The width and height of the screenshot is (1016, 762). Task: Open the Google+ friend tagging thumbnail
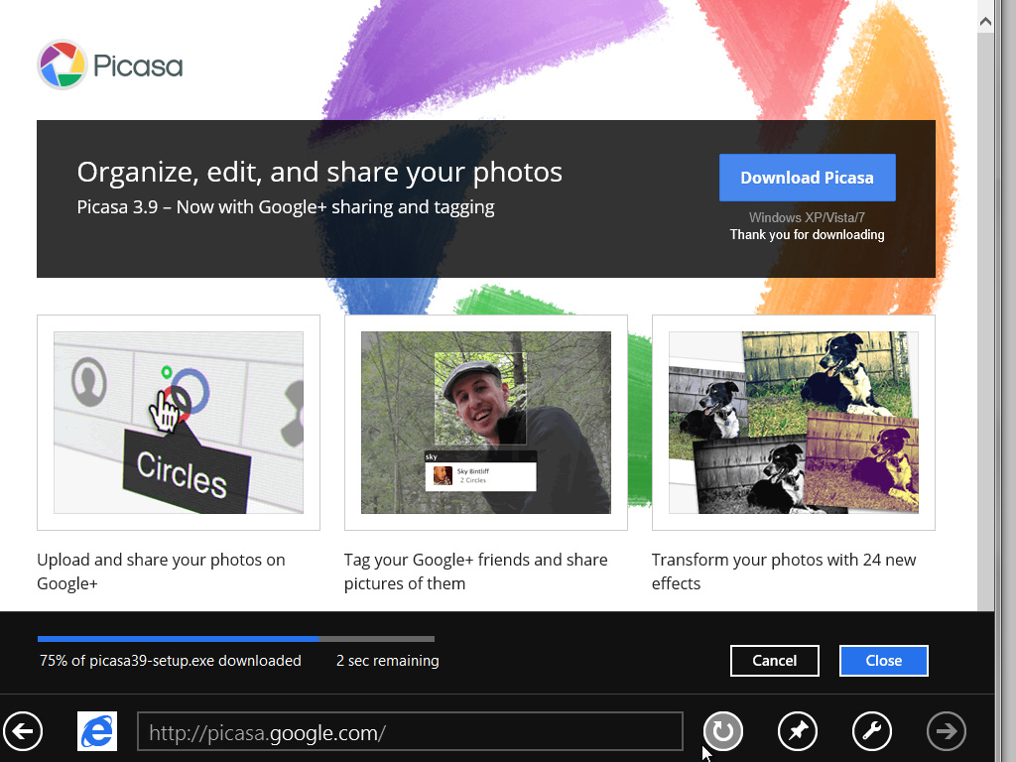(x=485, y=422)
